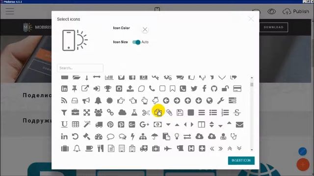Pick the pushpin icon

point(75,88)
